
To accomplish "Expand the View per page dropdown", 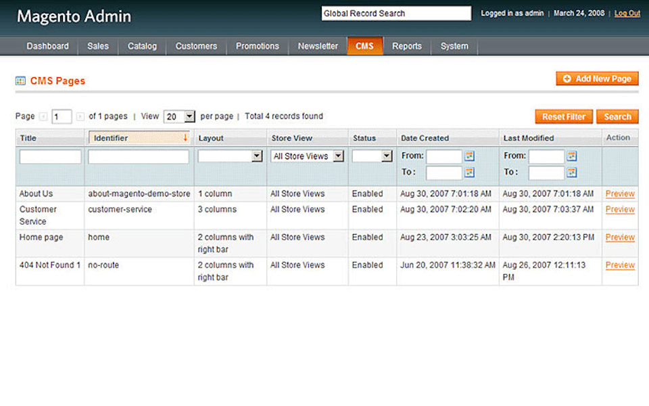I will [179, 117].
